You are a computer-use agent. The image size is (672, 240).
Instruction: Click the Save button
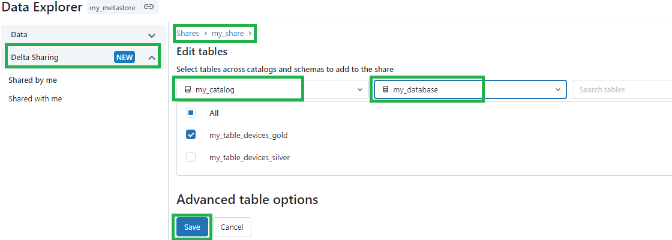coord(192,227)
